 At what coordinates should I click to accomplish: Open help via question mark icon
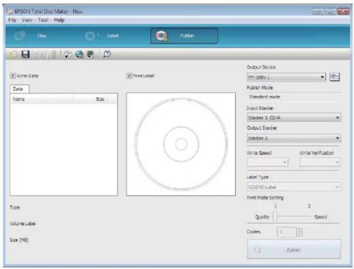pyautogui.click(x=107, y=54)
